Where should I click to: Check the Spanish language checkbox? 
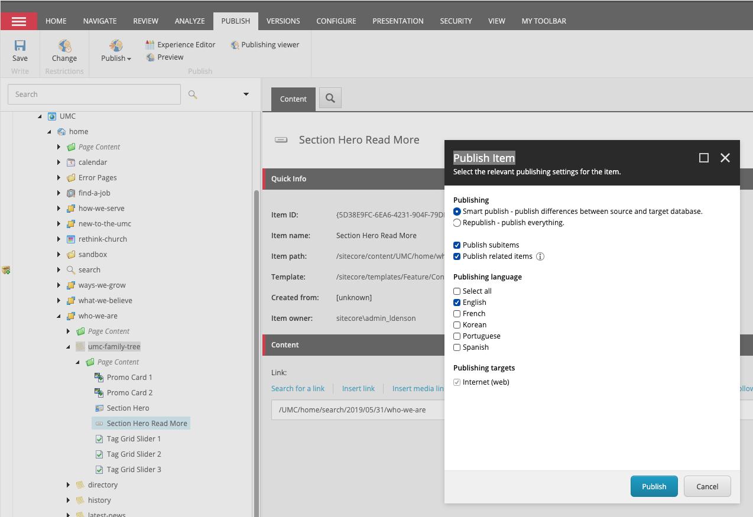pos(457,347)
